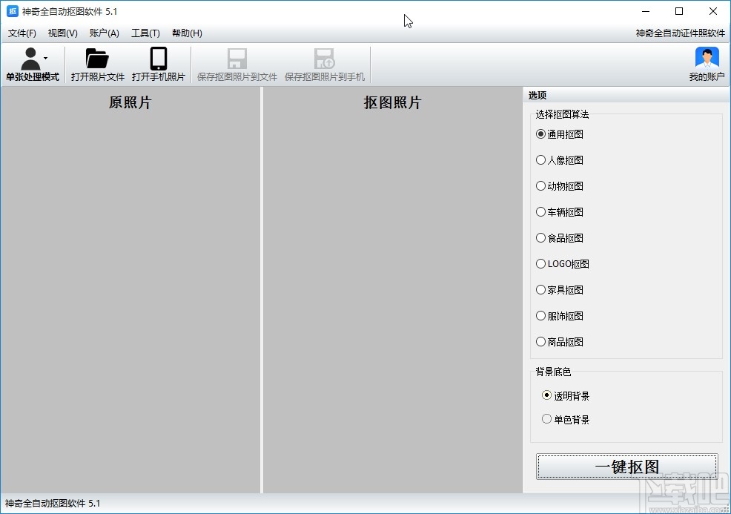Select 动物抠图 radio button
The width and height of the screenshot is (731, 514).
coord(540,186)
